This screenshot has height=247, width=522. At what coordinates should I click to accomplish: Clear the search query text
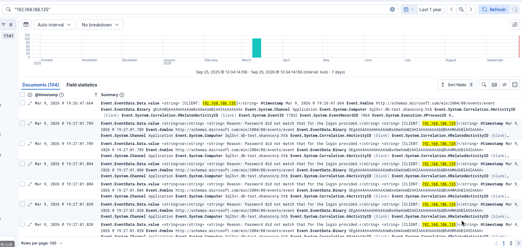click(392, 9)
